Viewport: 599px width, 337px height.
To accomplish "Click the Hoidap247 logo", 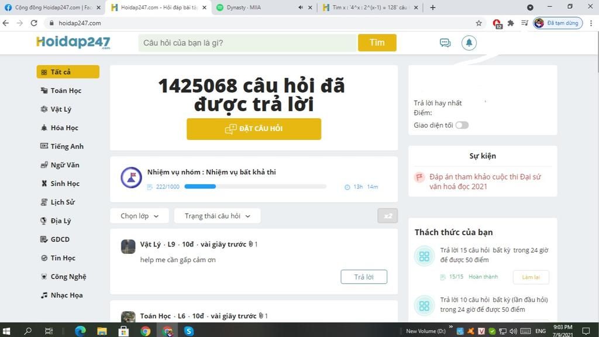I will point(73,42).
